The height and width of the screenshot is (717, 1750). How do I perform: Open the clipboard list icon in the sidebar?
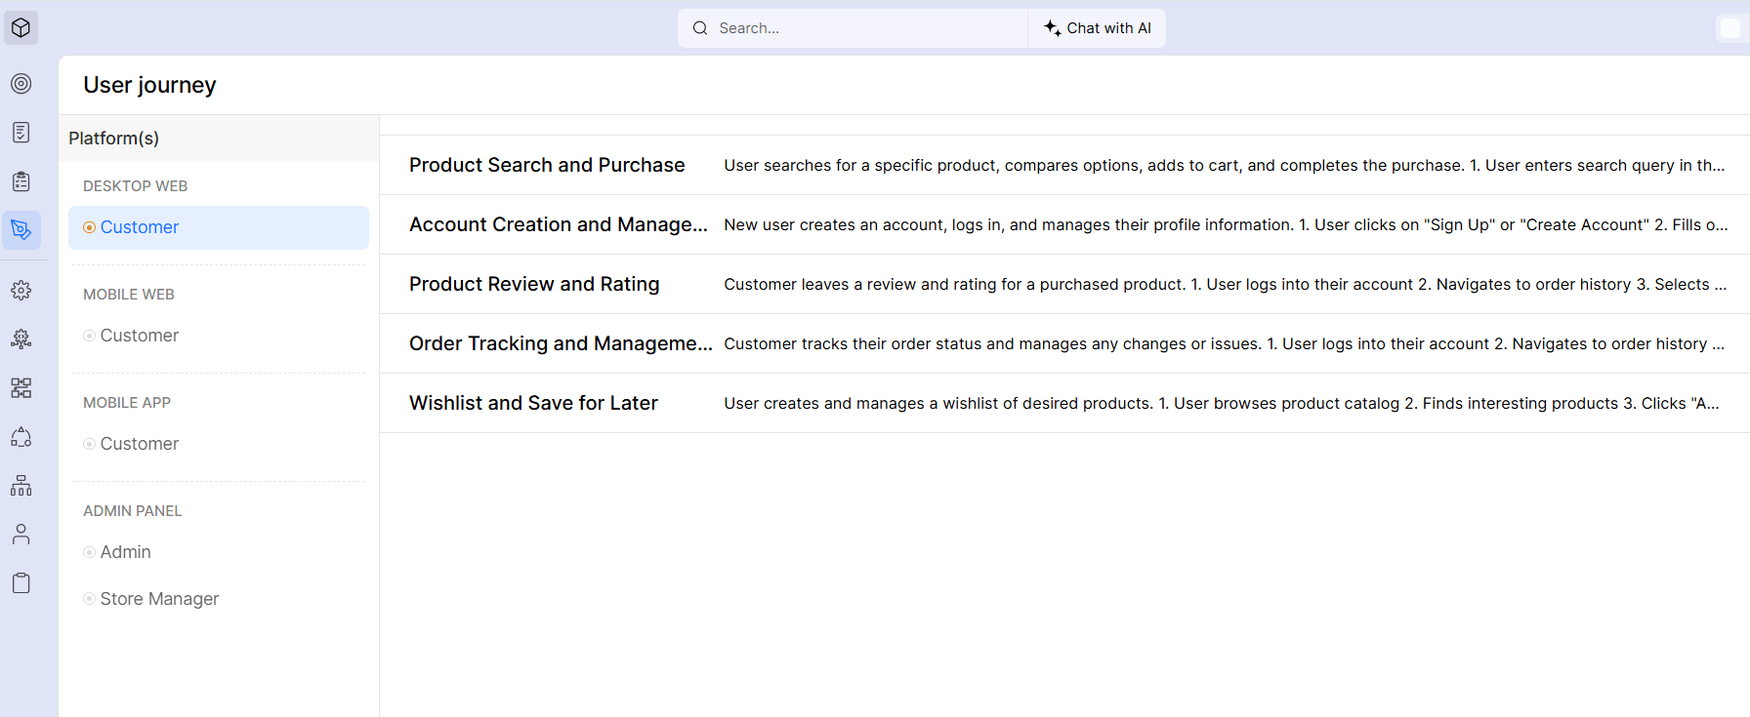point(21,181)
